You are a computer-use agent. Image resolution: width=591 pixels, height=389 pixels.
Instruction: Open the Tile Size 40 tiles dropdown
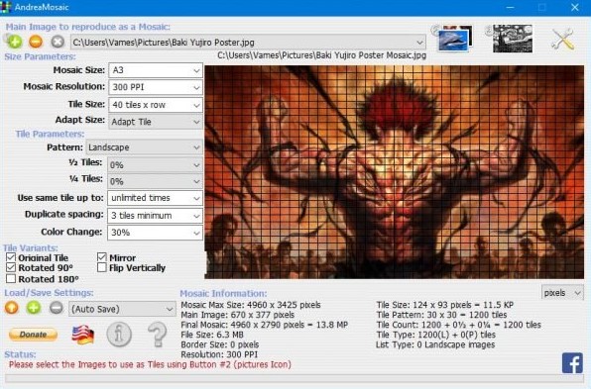pos(156,105)
